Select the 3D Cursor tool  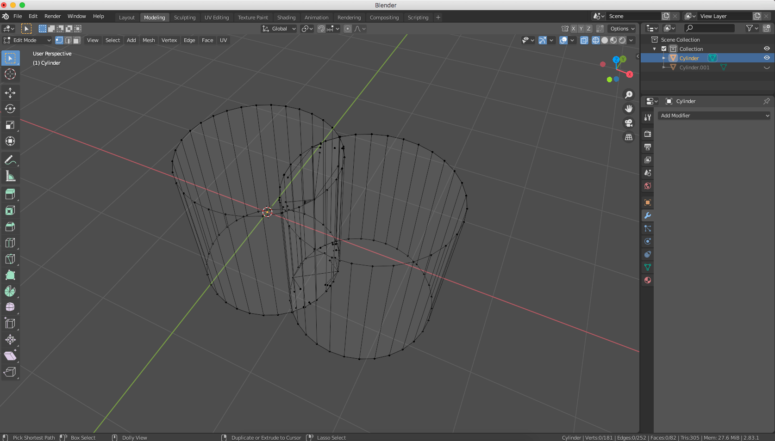[x=10, y=74]
